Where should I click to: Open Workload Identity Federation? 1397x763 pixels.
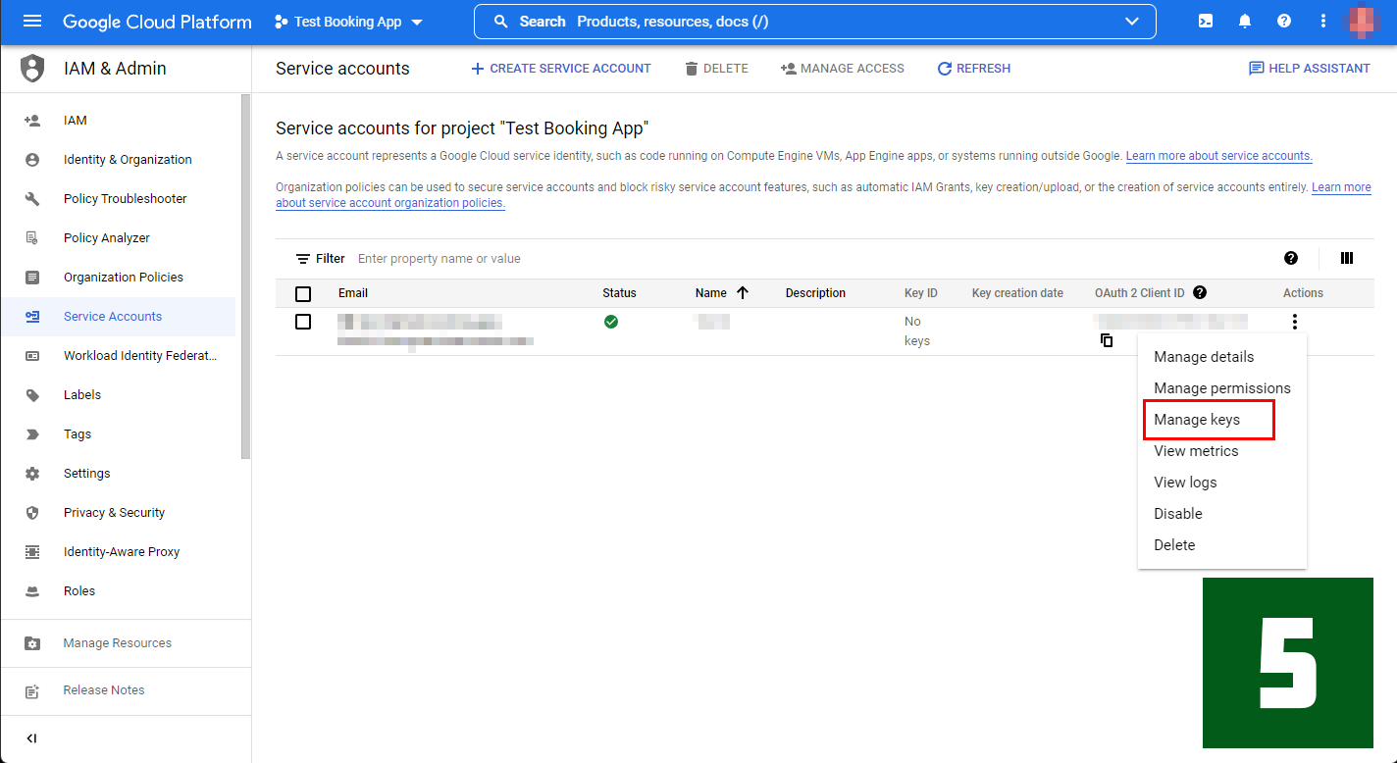pos(140,356)
